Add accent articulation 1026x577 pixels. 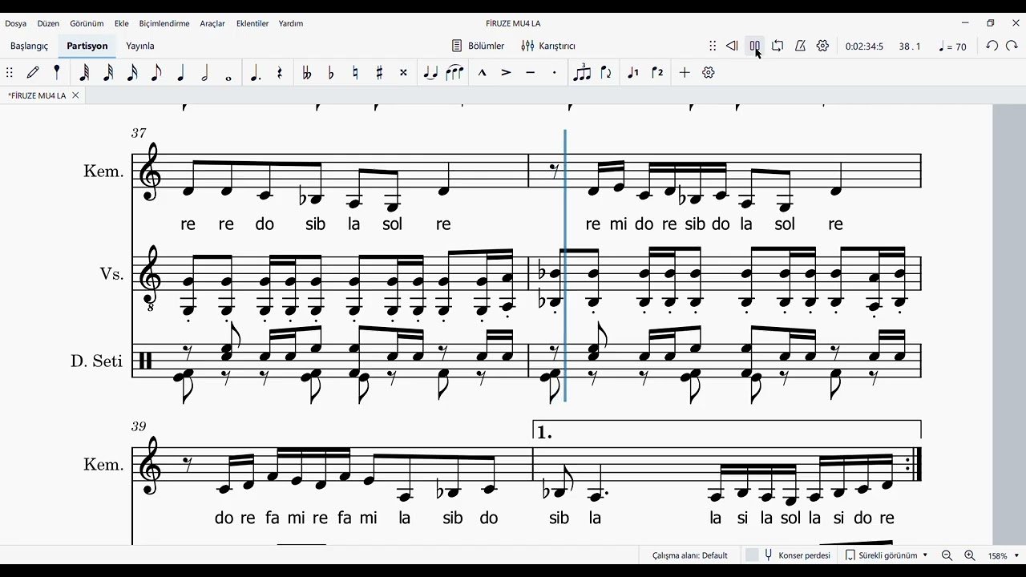tap(506, 72)
